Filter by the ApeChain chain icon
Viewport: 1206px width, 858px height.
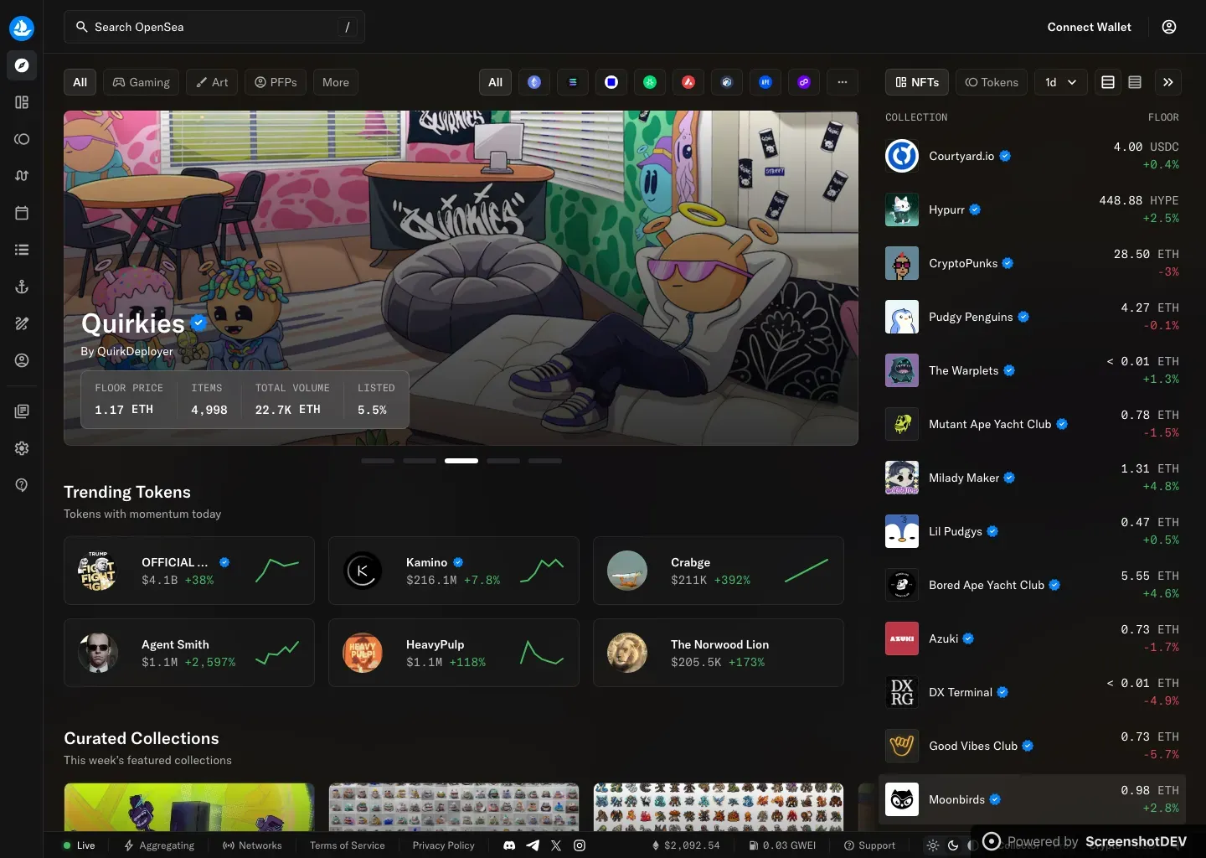click(765, 82)
